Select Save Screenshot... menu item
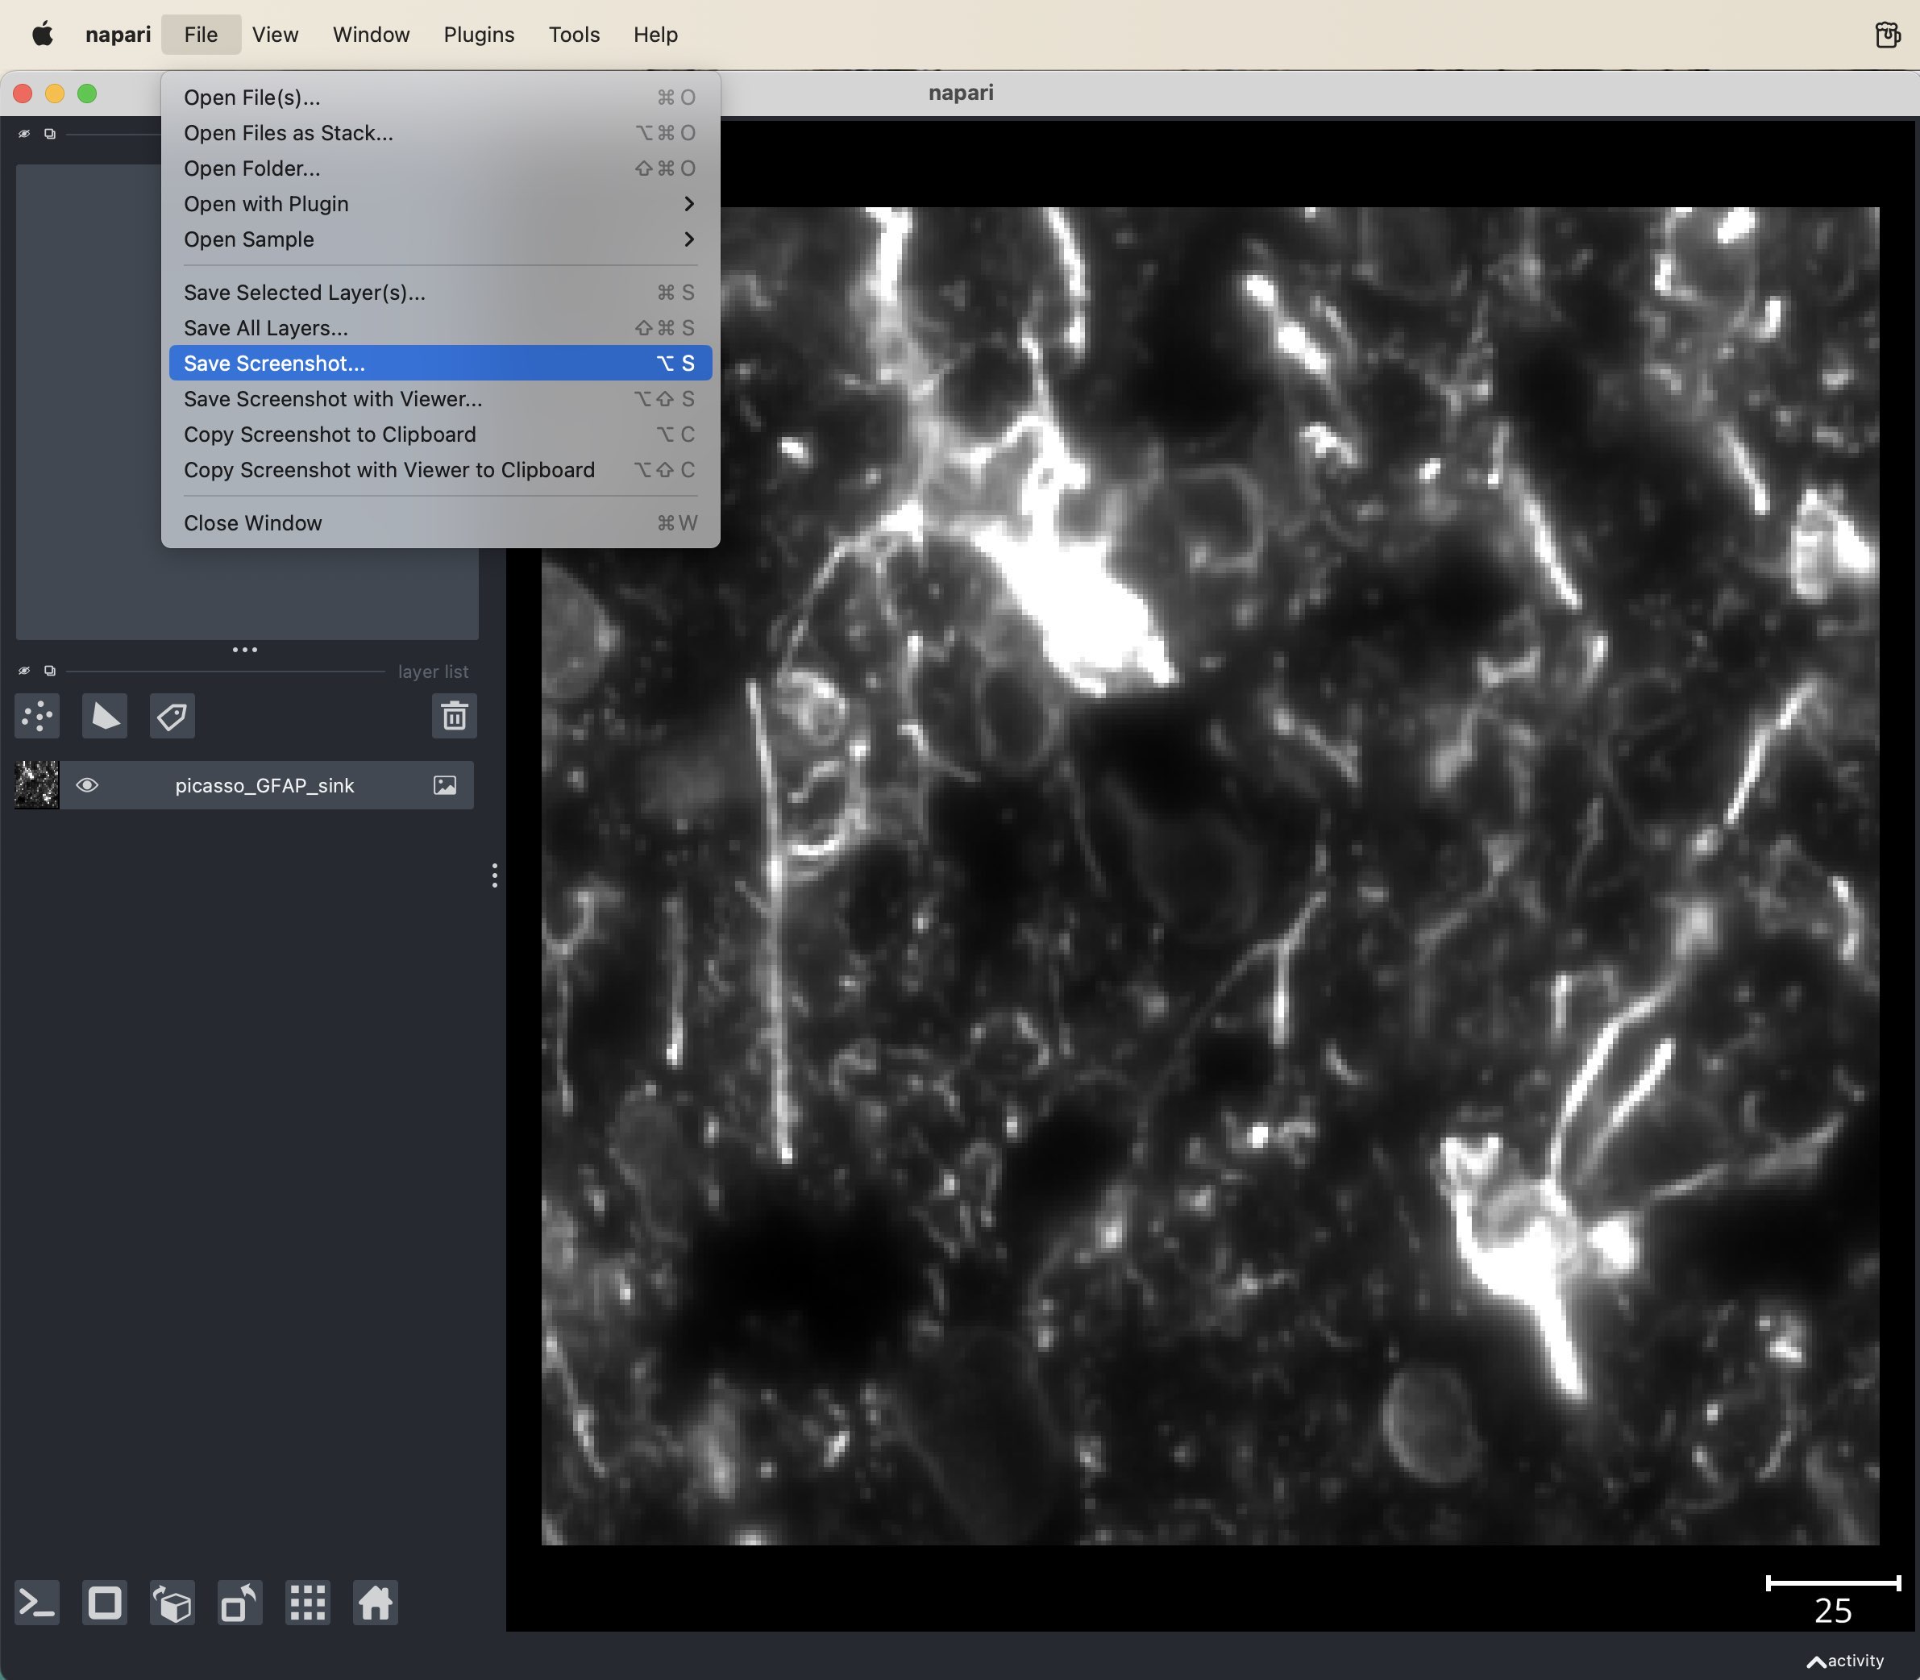This screenshot has height=1680, width=1920. coord(441,364)
